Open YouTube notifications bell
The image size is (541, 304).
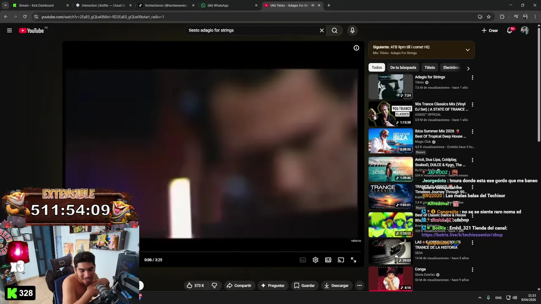pyautogui.click(x=510, y=30)
